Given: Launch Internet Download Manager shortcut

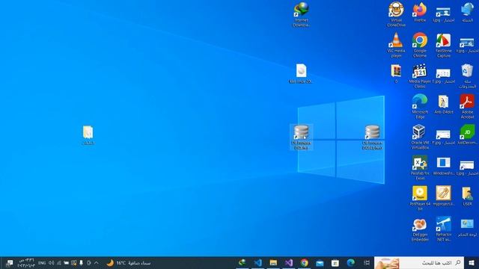Looking at the screenshot, I should pos(302,14).
